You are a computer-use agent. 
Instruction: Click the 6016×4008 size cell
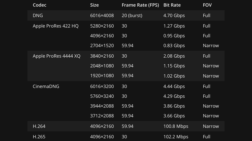click(102, 16)
